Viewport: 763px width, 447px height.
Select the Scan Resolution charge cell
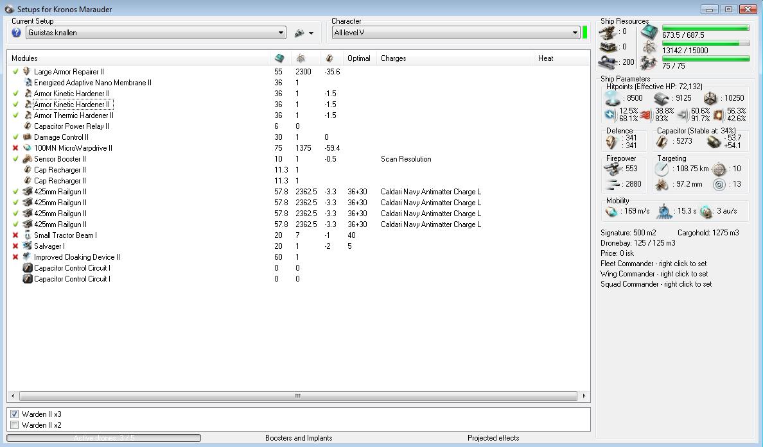pyautogui.click(x=406, y=159)
